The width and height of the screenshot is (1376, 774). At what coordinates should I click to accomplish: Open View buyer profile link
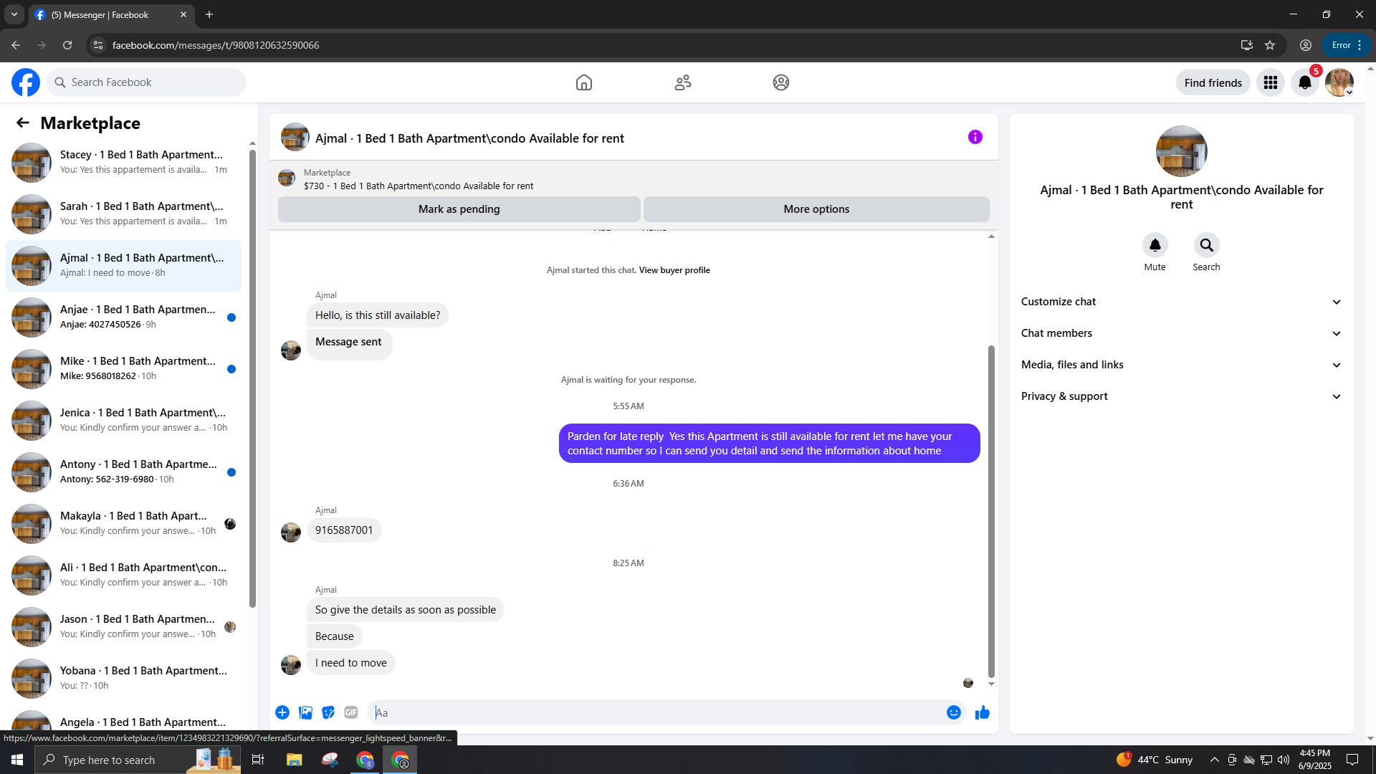pyautogui.click(x=674, y=270)
